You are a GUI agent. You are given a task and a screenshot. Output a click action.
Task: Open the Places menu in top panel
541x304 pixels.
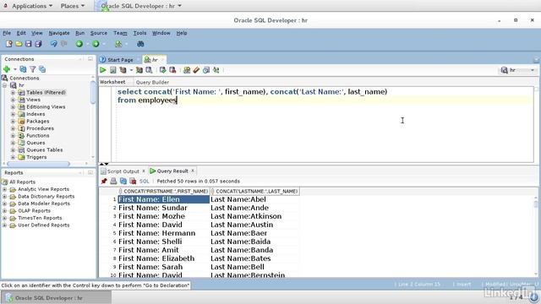point(73,6)
